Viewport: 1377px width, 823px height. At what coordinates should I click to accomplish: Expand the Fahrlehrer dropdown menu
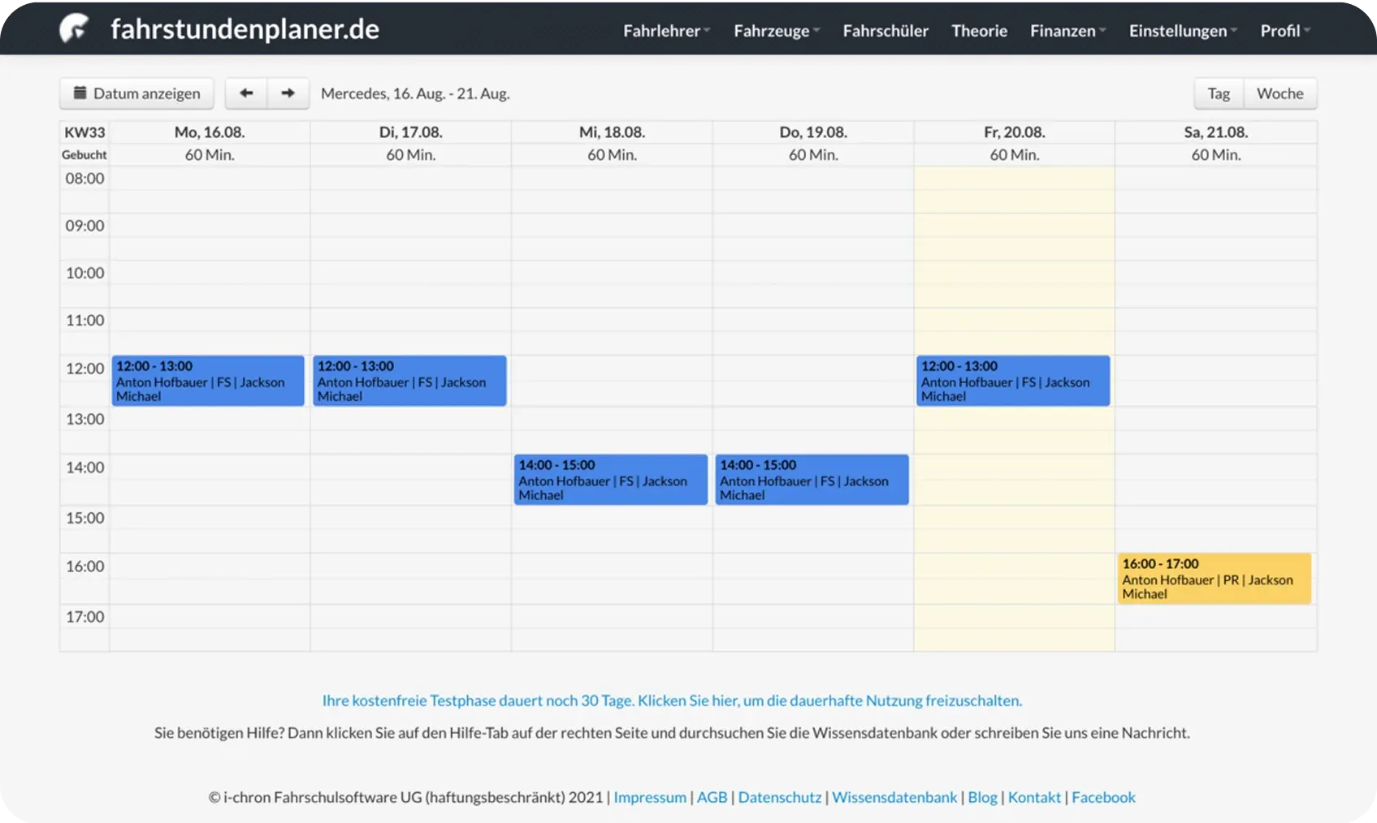pos(666,31)
